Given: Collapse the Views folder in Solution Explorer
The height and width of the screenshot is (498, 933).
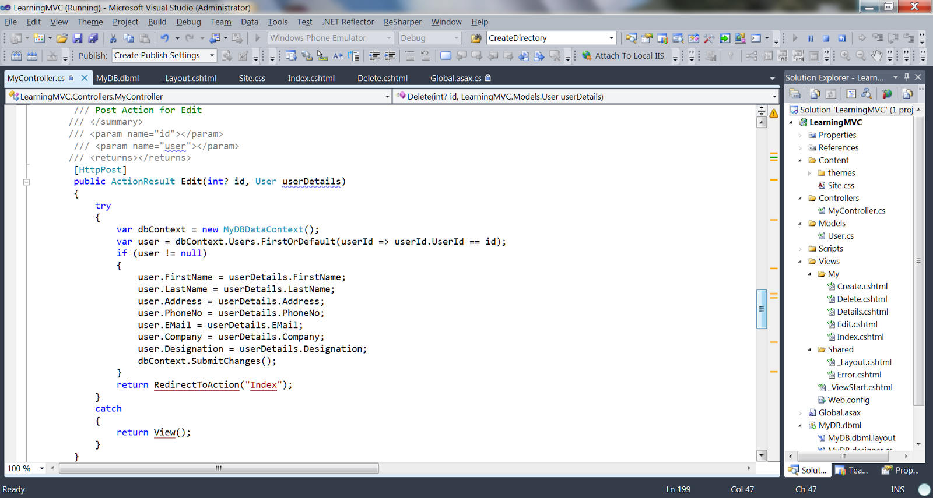Looking at the screenshot, I should point(800,262).
